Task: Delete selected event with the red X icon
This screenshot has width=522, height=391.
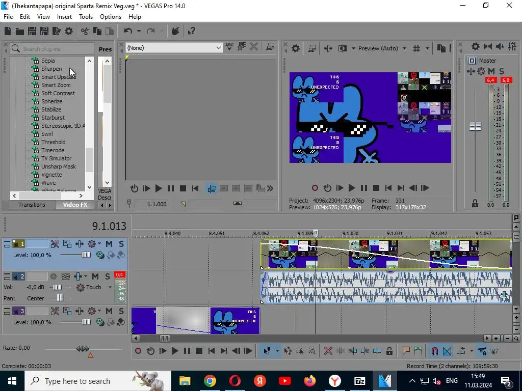Action: pyautogui.click(x=328, y=351)
